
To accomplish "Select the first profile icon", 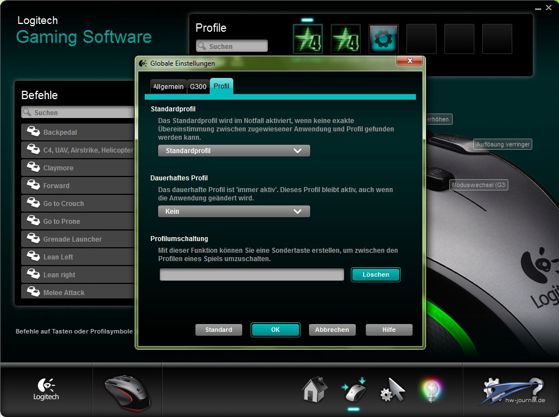I will pos(307,39).
